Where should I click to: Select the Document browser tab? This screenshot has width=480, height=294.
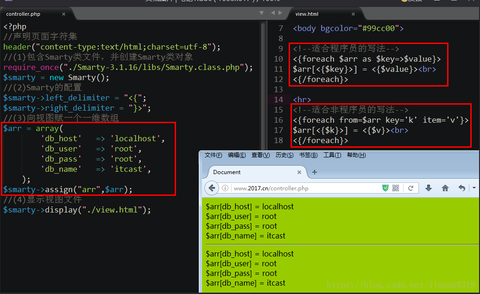pyautogui.click(x=254, y=172)
